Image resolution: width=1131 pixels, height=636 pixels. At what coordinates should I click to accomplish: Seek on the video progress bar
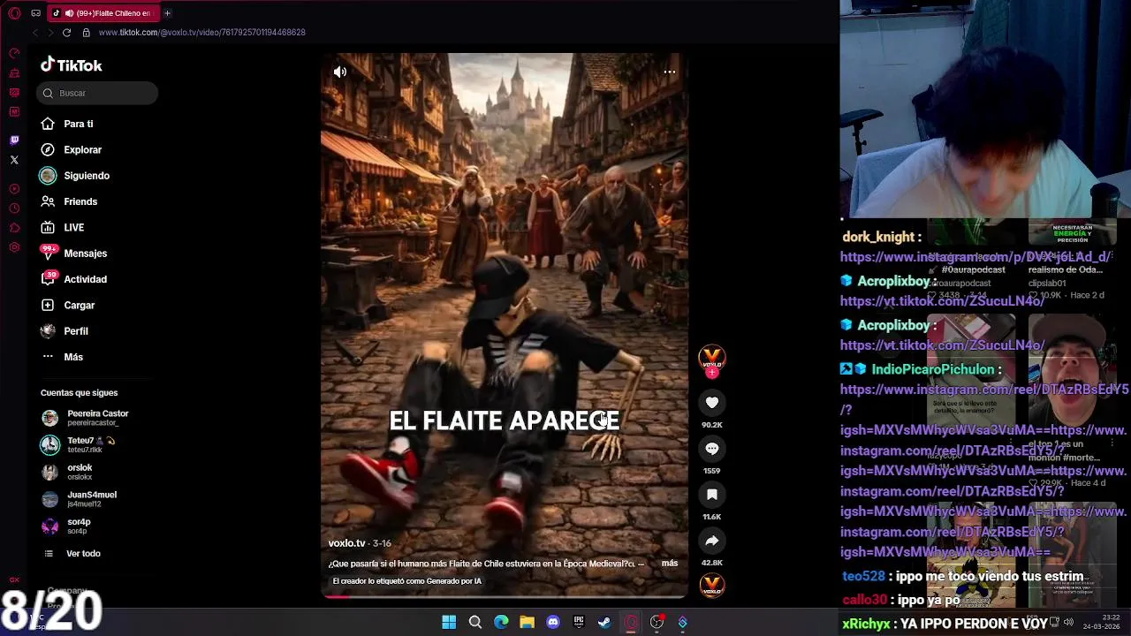504,597
